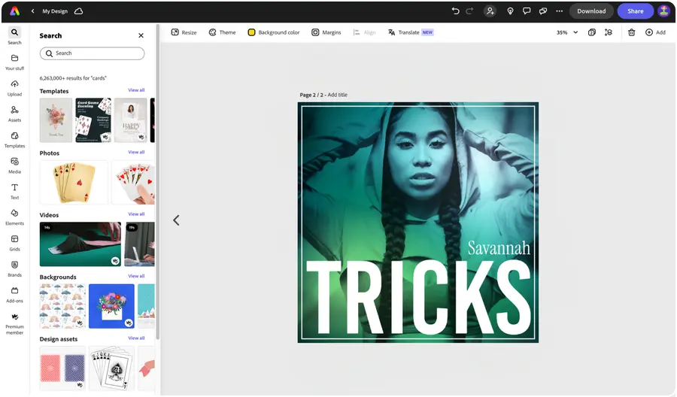The height and width of the screenshot is (397, 677).
Task: Select the Text tool in sidebar
Action: 15,192
